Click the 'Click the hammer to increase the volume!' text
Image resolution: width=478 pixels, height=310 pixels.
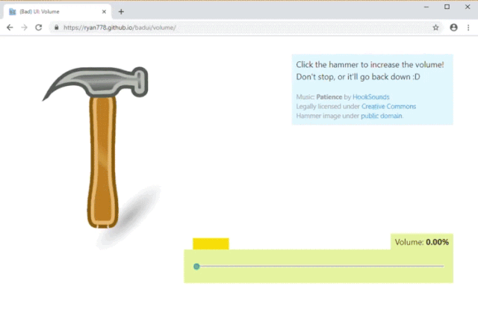tap(370, 65)
